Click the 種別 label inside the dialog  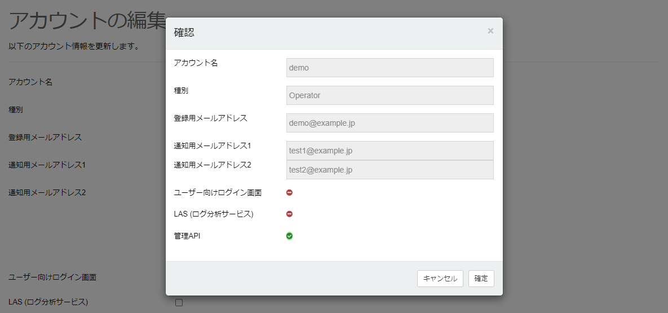(181, 90)
